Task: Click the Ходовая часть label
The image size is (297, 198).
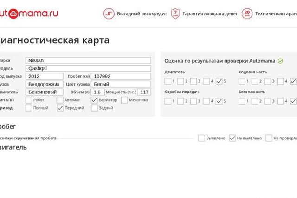Action: click(x=252, y=72)
